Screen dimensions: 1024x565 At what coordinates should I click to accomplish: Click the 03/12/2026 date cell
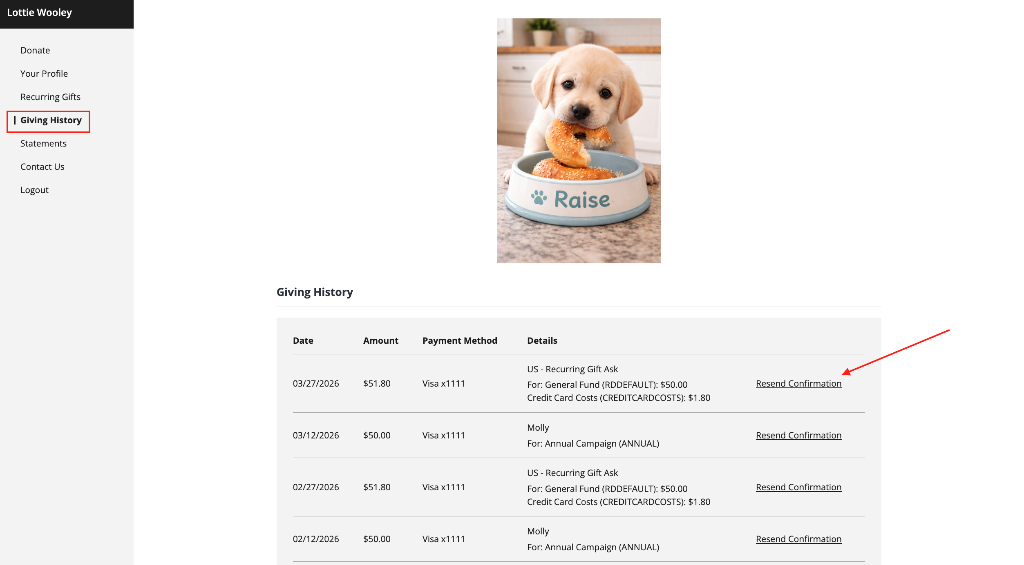316,435
